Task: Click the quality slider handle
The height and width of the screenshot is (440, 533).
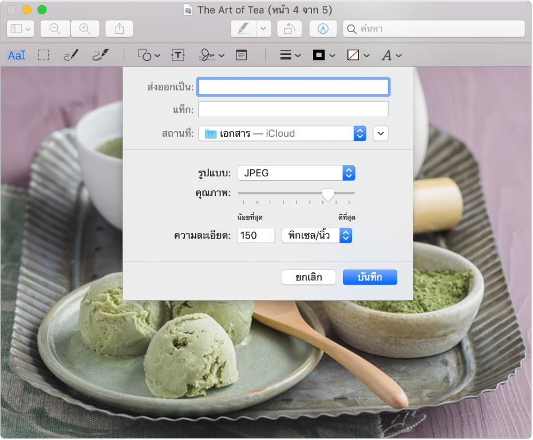Action: (x=328, y=195)
